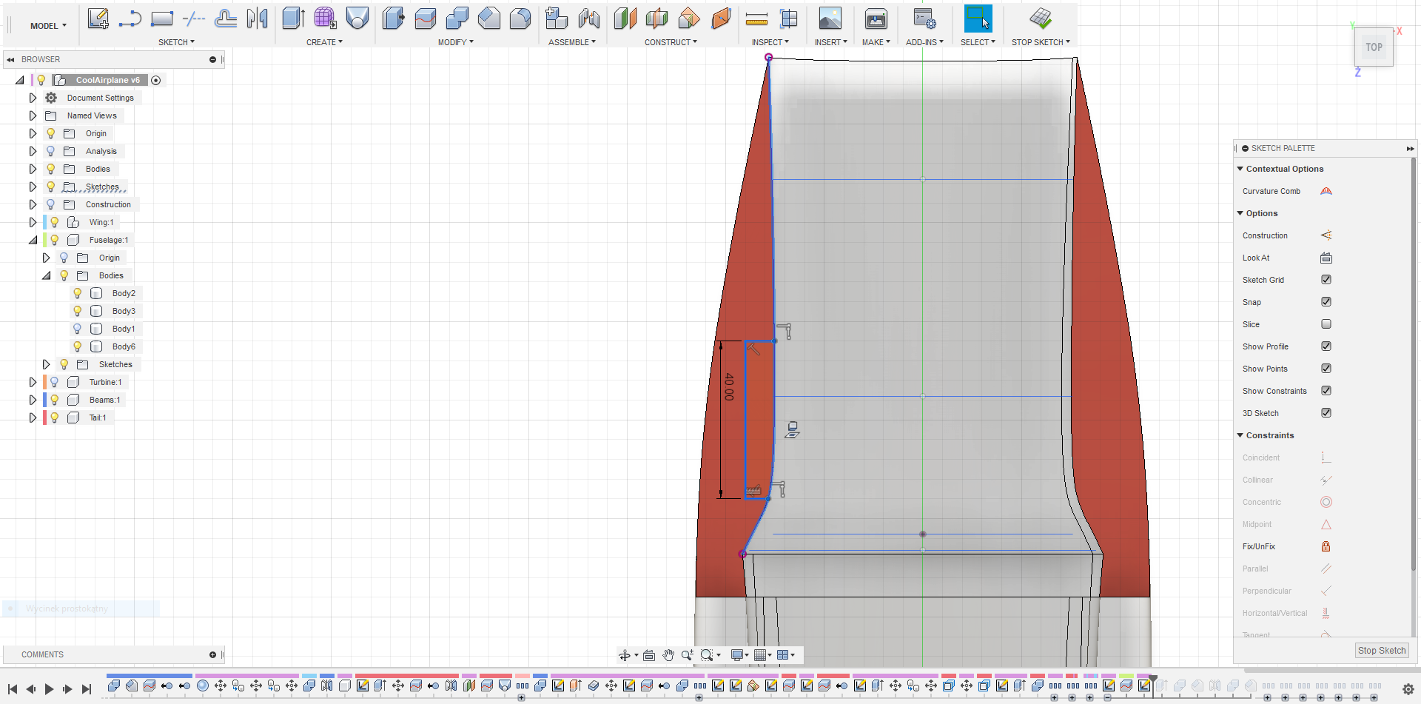
Task: Click the Scripts and Add-Ins icon
Action: [x=924, y=19]
